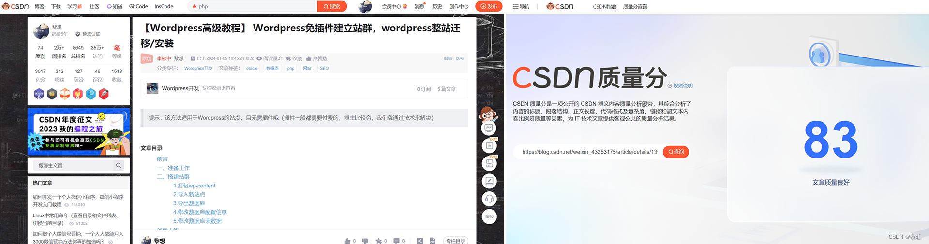The image size is (929, 244).
Task: Click the magnifier icon in blog search box
Action: 119,165
